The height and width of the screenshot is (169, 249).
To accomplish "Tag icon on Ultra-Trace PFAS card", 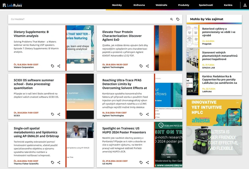I will coord(141,114).
